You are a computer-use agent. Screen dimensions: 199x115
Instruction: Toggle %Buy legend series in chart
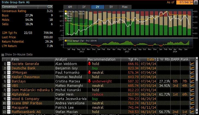[66, 16]
